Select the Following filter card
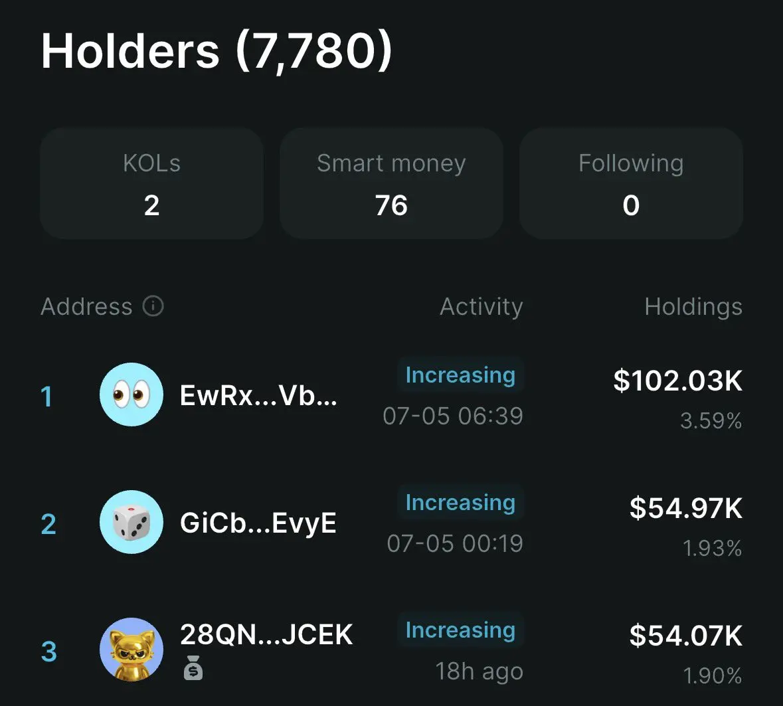The height and width of the screenshot is (706, 783). (x=631, y=183)
